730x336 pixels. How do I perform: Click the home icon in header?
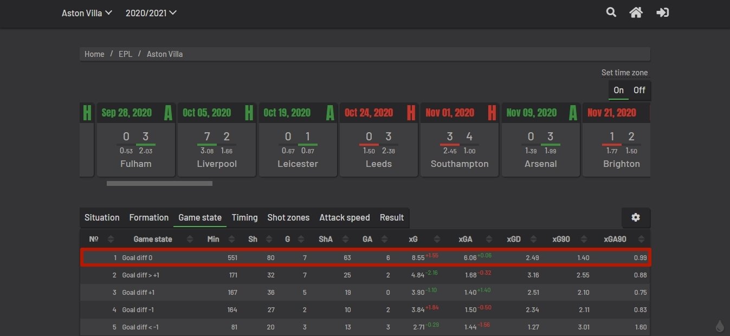tap(636, 12)
